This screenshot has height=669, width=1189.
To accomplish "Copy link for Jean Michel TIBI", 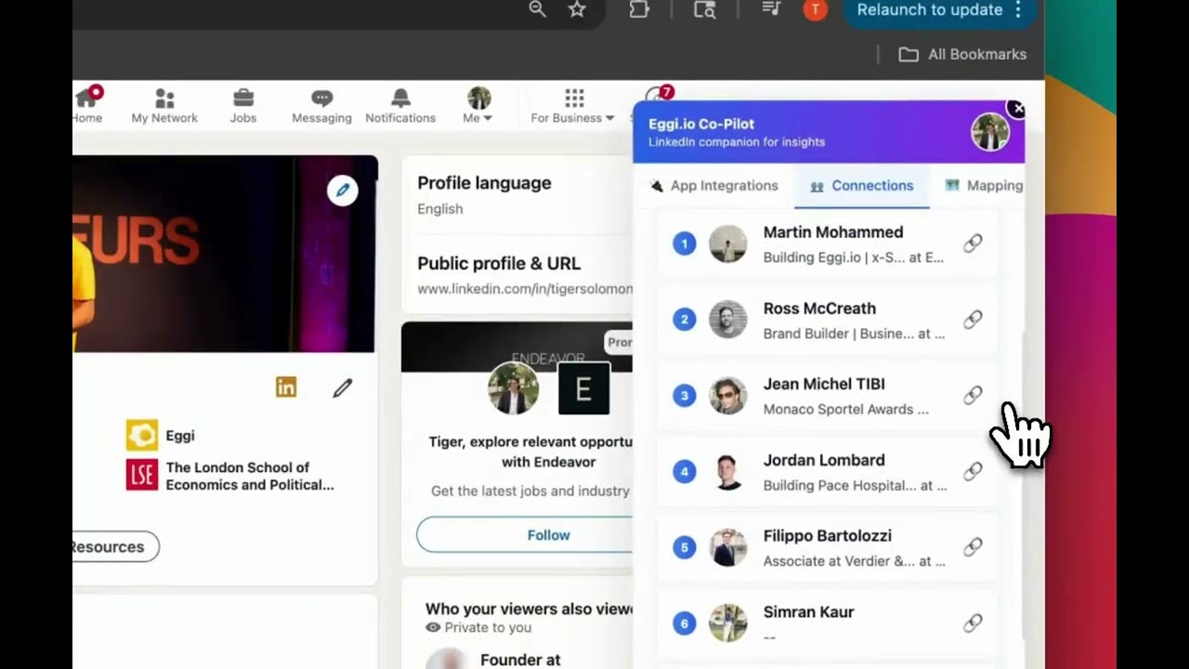I will pos(973,396).
